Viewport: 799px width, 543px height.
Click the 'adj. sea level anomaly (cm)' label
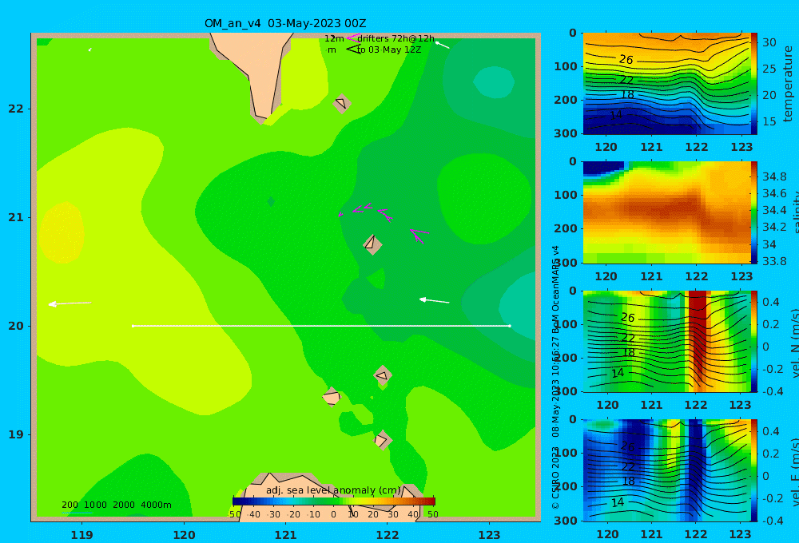333,490
